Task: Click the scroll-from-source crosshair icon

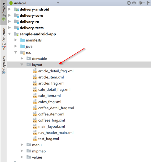Action: pyautogui.click(x=129, y=3)
